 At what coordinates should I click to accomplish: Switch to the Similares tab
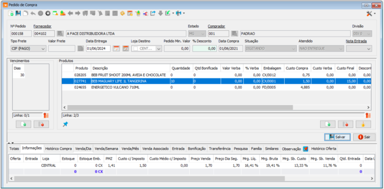(x=272, y=149)
